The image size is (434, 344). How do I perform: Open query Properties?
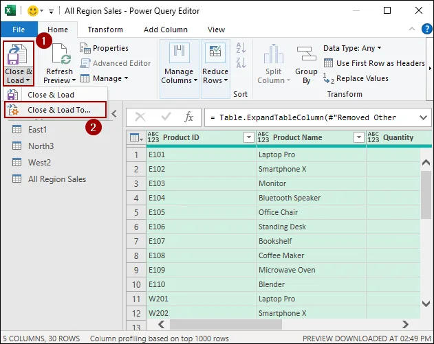click(104, 48)
